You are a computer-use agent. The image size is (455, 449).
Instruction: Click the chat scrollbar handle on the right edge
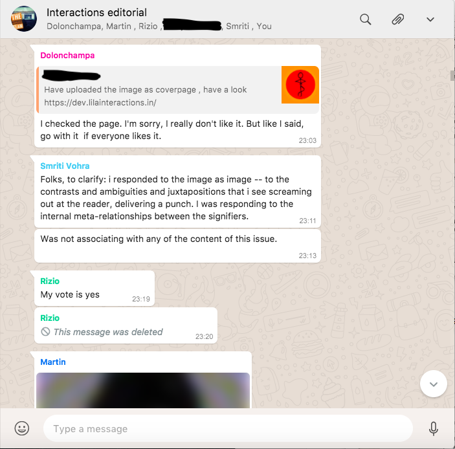(452, 76)
